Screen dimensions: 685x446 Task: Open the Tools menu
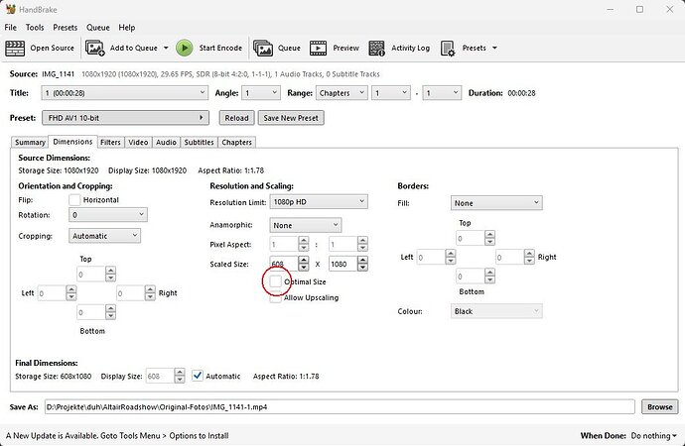(x=35, y=28)
